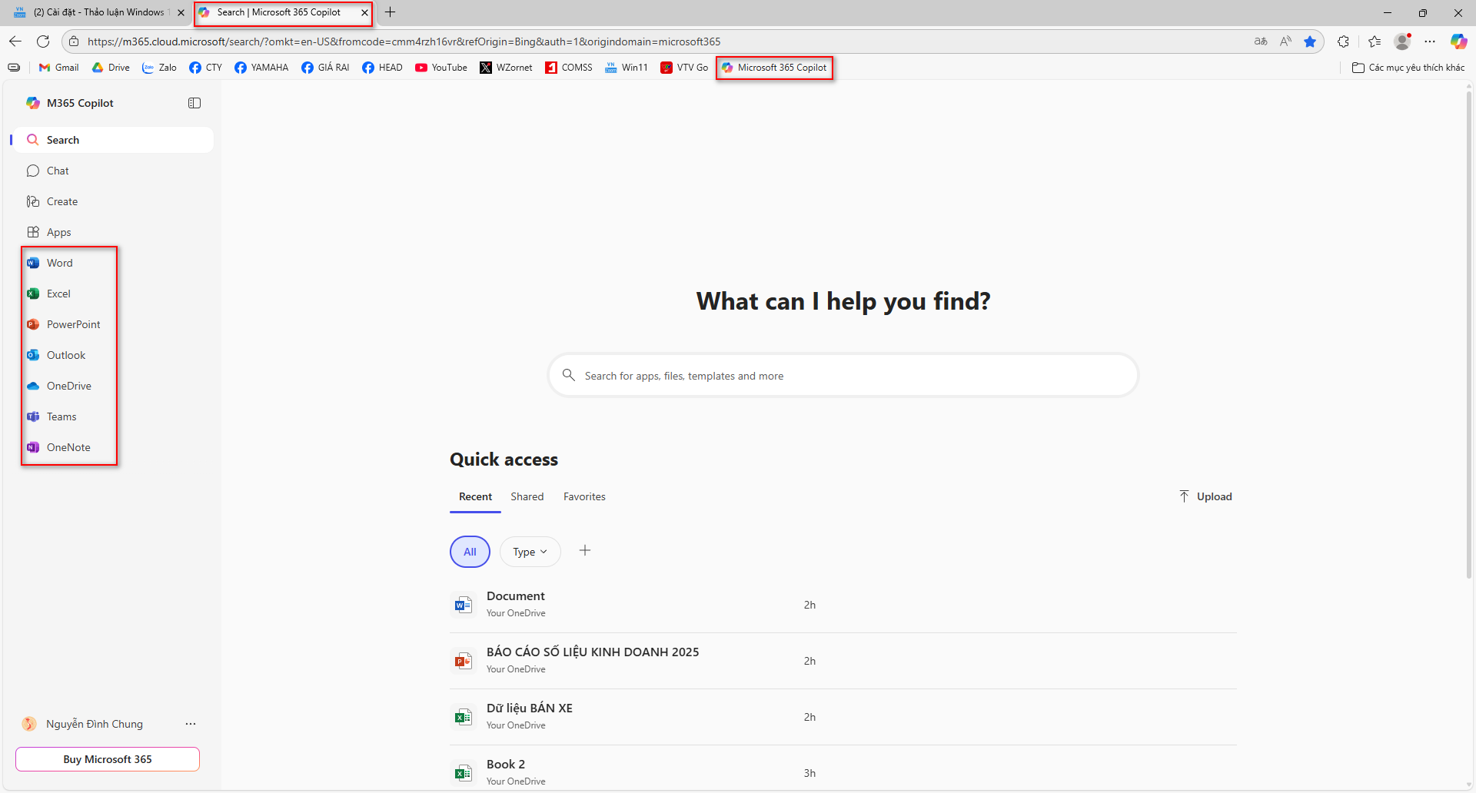Open the Type filter dropdown
The width and height of the screenshot is (1476, 793).
tap(530, 552)
